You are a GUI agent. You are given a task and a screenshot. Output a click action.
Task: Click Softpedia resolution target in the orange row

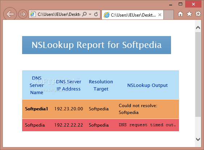[x=99, y=109]
